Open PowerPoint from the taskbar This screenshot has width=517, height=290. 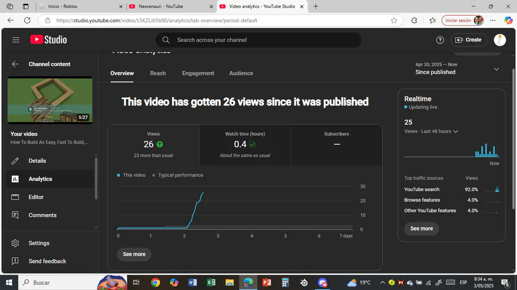coord(267,283)
